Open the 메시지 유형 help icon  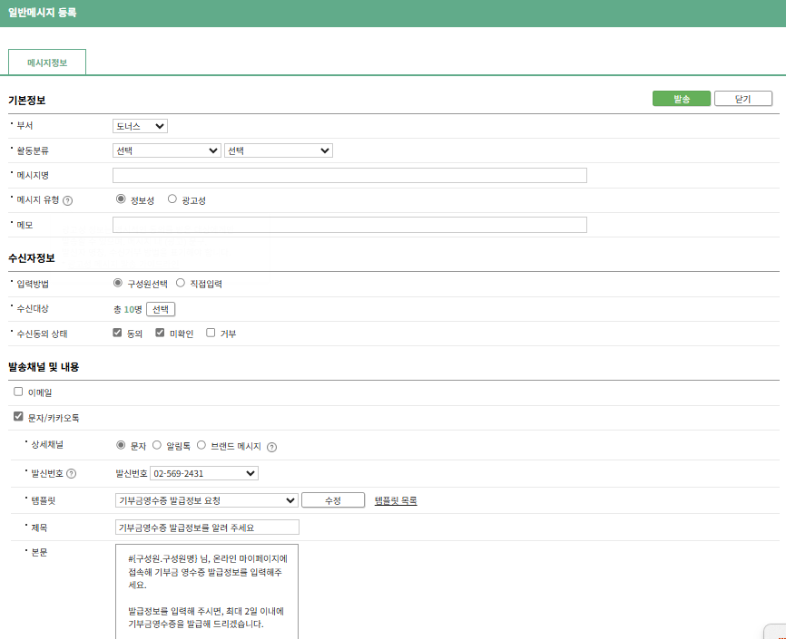(x=68, y=201)
